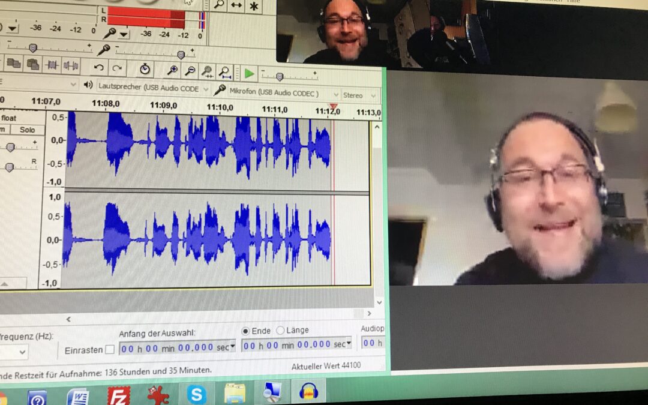Redo the last undone action

point(117,68)
